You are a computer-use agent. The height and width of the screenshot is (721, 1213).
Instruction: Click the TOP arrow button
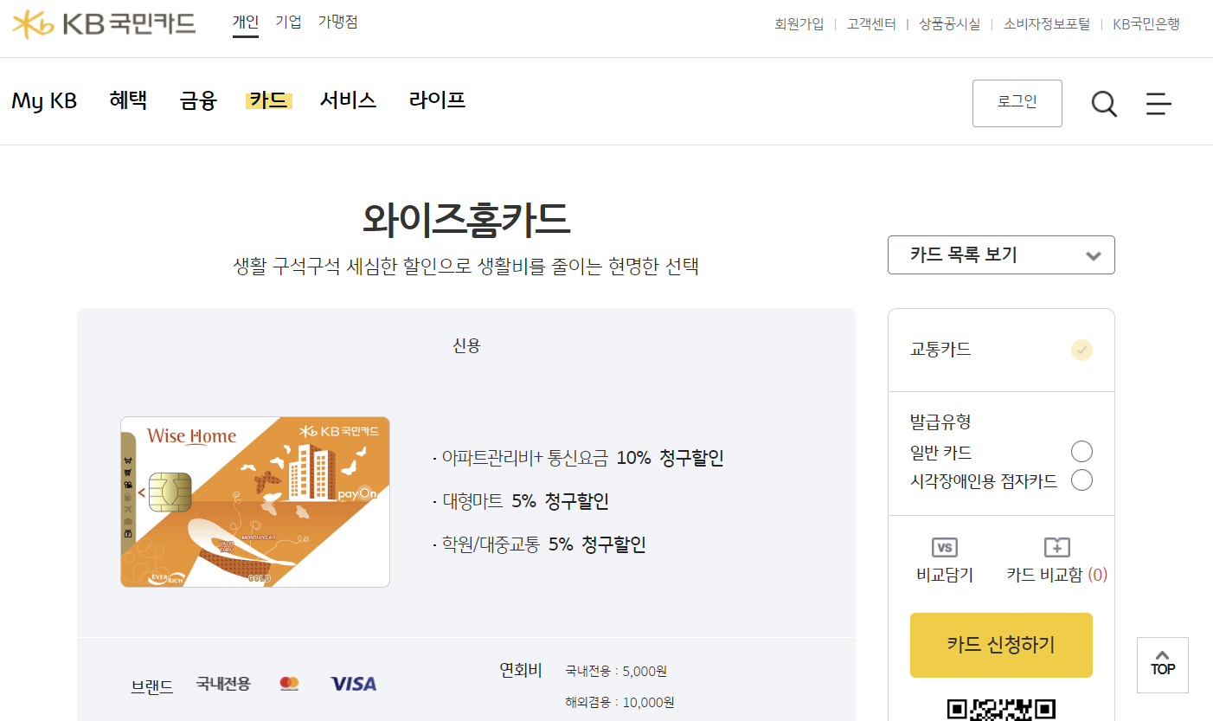tap(1163, 665)
